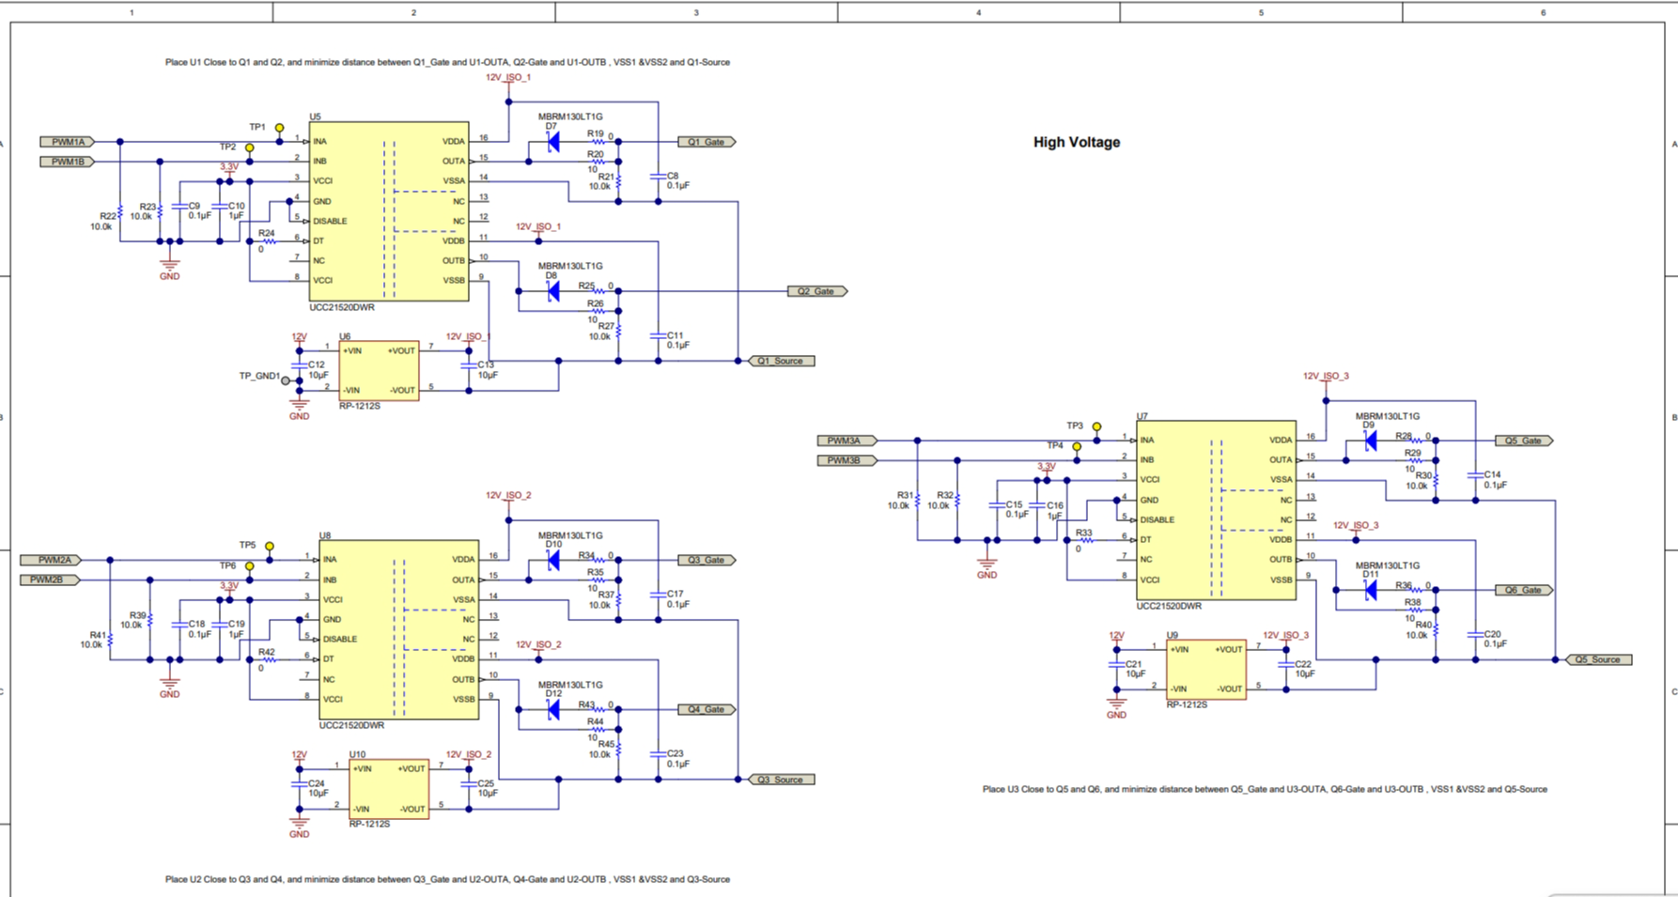Image resolution: width=1678 pixels, height=897 pixels.
Task: Select the U10 RP-1212S converter block
Action: point(389,789)
